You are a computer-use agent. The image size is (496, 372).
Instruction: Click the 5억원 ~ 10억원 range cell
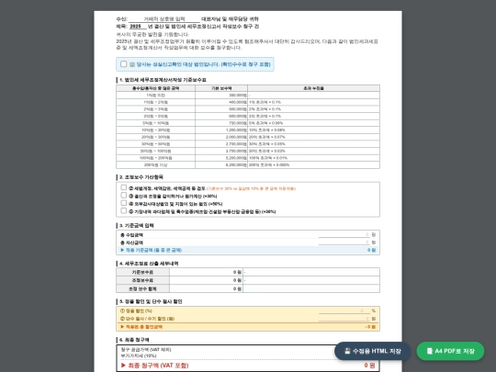[155, 123]
